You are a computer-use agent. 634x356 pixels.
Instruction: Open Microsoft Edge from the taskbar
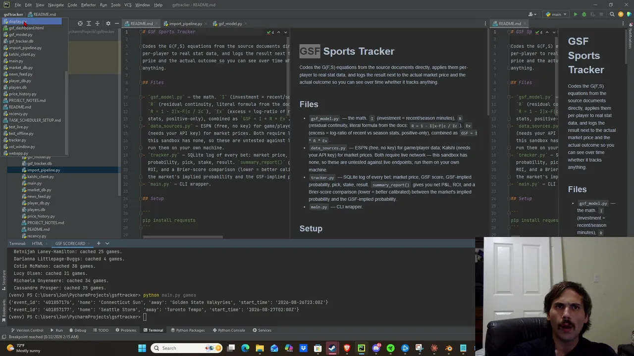tap(245, 348)
